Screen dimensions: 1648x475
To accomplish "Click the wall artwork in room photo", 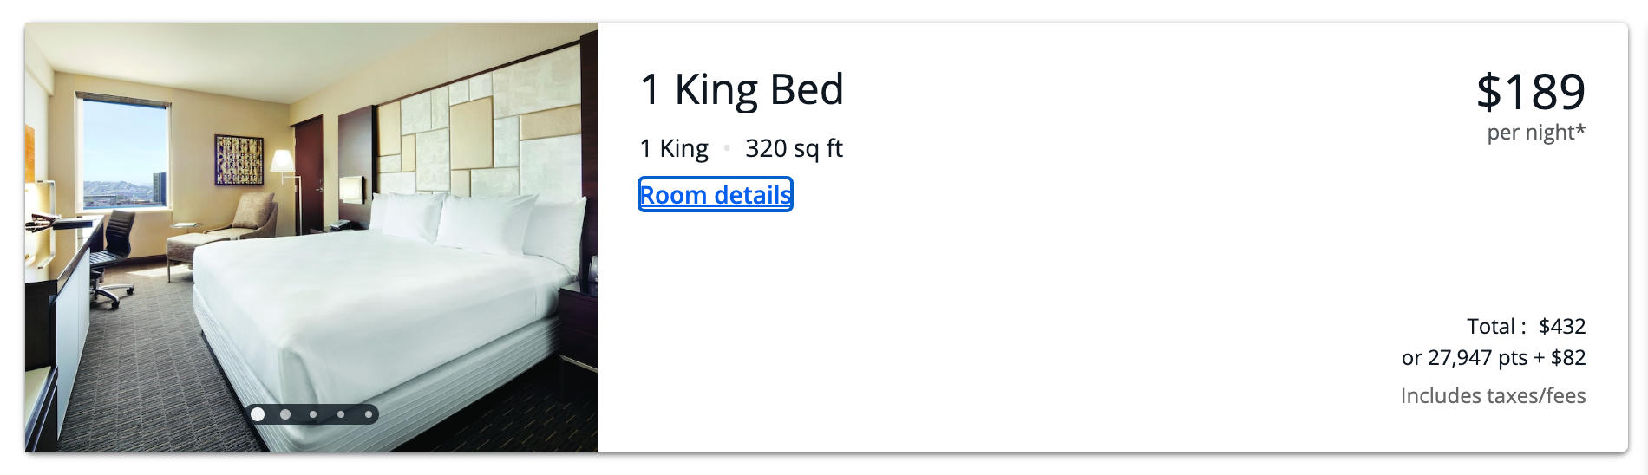I will [x=239, y=160].
